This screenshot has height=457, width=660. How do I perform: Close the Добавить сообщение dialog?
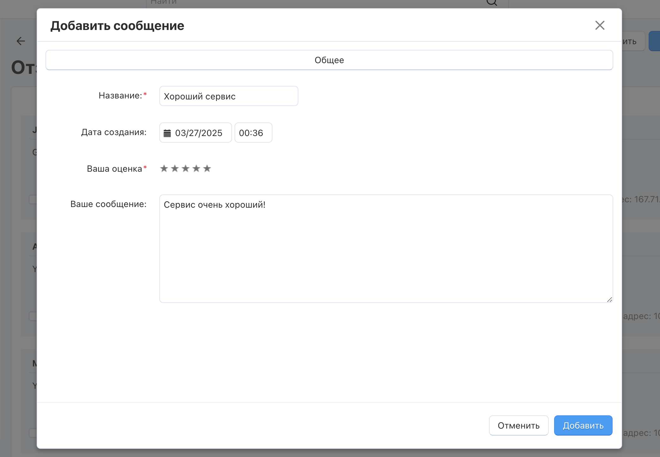pyautogui.click(x=600, y=25)
